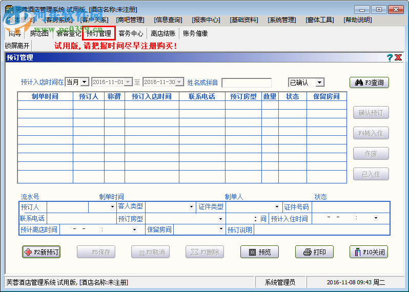Click the 已入住 button
409x292 pixels.
(x=371, y=174)
